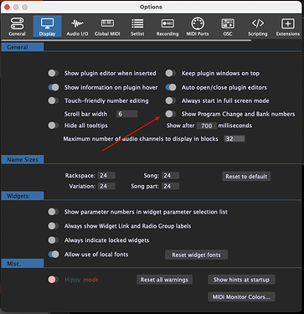The width and height of the screenshot is (304, 314).
Task: Select the Widgets section header
Action: (23, 196)
